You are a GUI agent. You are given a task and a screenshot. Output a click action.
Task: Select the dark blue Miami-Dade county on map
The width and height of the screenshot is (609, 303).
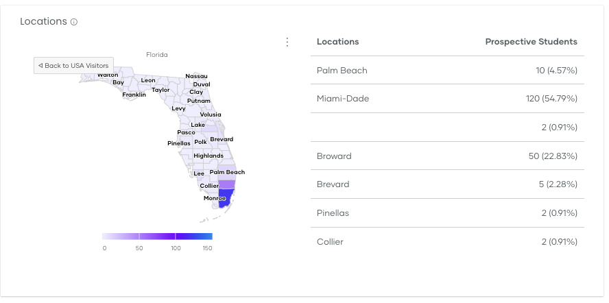(226, 199)
